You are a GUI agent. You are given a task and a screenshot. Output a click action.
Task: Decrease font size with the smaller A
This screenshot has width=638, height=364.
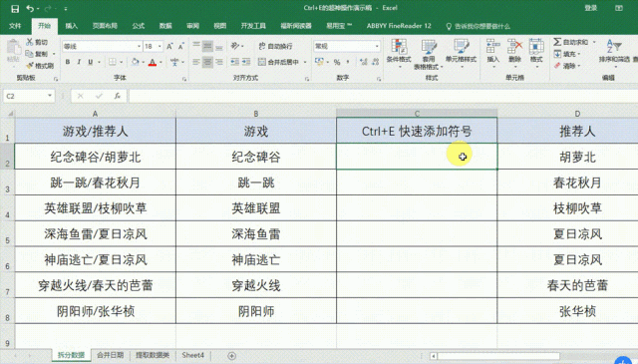181,47
